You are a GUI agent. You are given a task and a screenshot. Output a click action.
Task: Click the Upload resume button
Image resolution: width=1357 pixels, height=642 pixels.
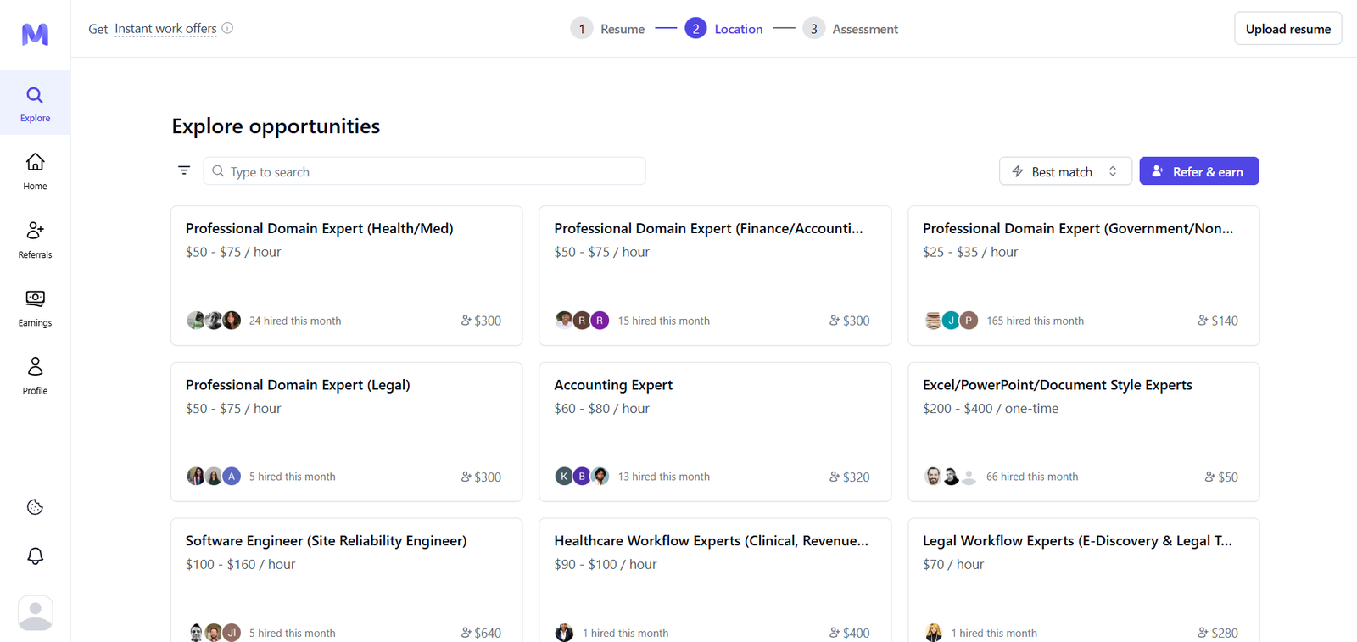(x=1287, y=29)
